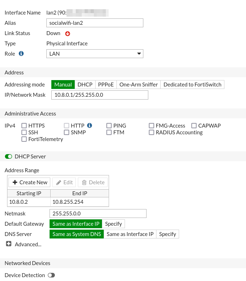Click Create New address range button
Screen dimensions: 246x281
[x=29, y=182]
